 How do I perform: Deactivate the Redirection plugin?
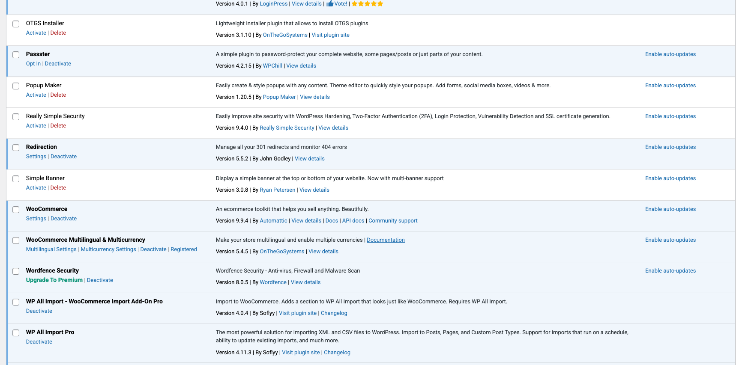[x=64, y=157]
